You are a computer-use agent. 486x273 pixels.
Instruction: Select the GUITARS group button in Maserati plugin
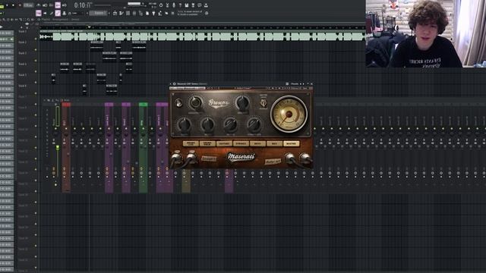pos(224,143)
